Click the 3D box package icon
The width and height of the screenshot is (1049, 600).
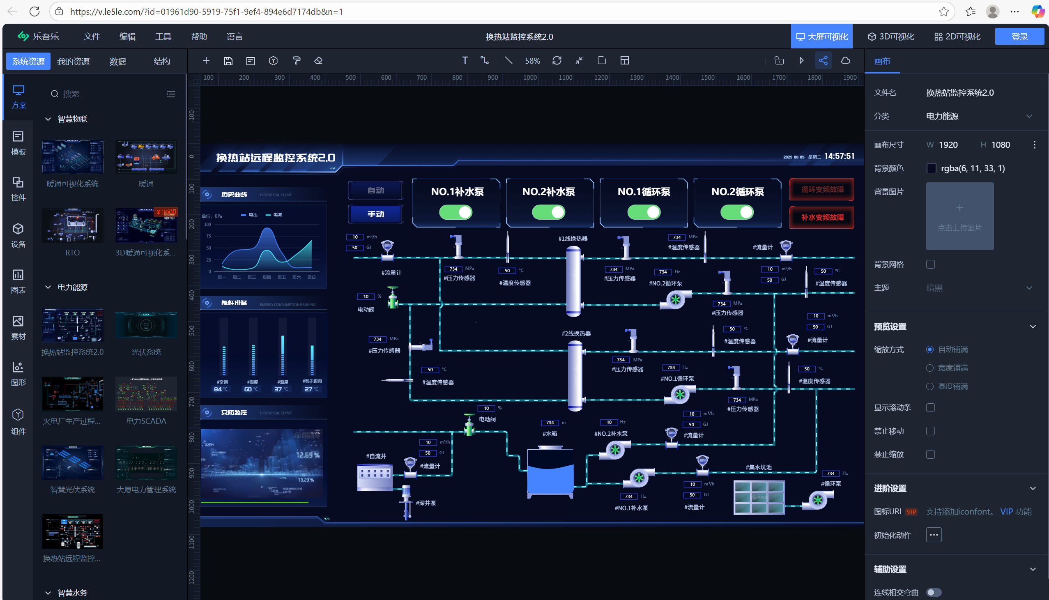click(x=273, y=61)
